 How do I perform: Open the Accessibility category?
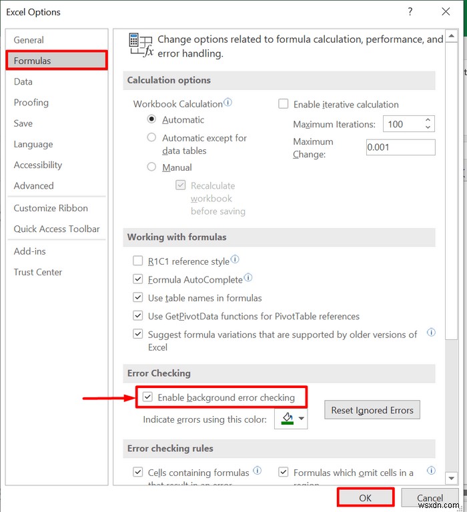57,165
